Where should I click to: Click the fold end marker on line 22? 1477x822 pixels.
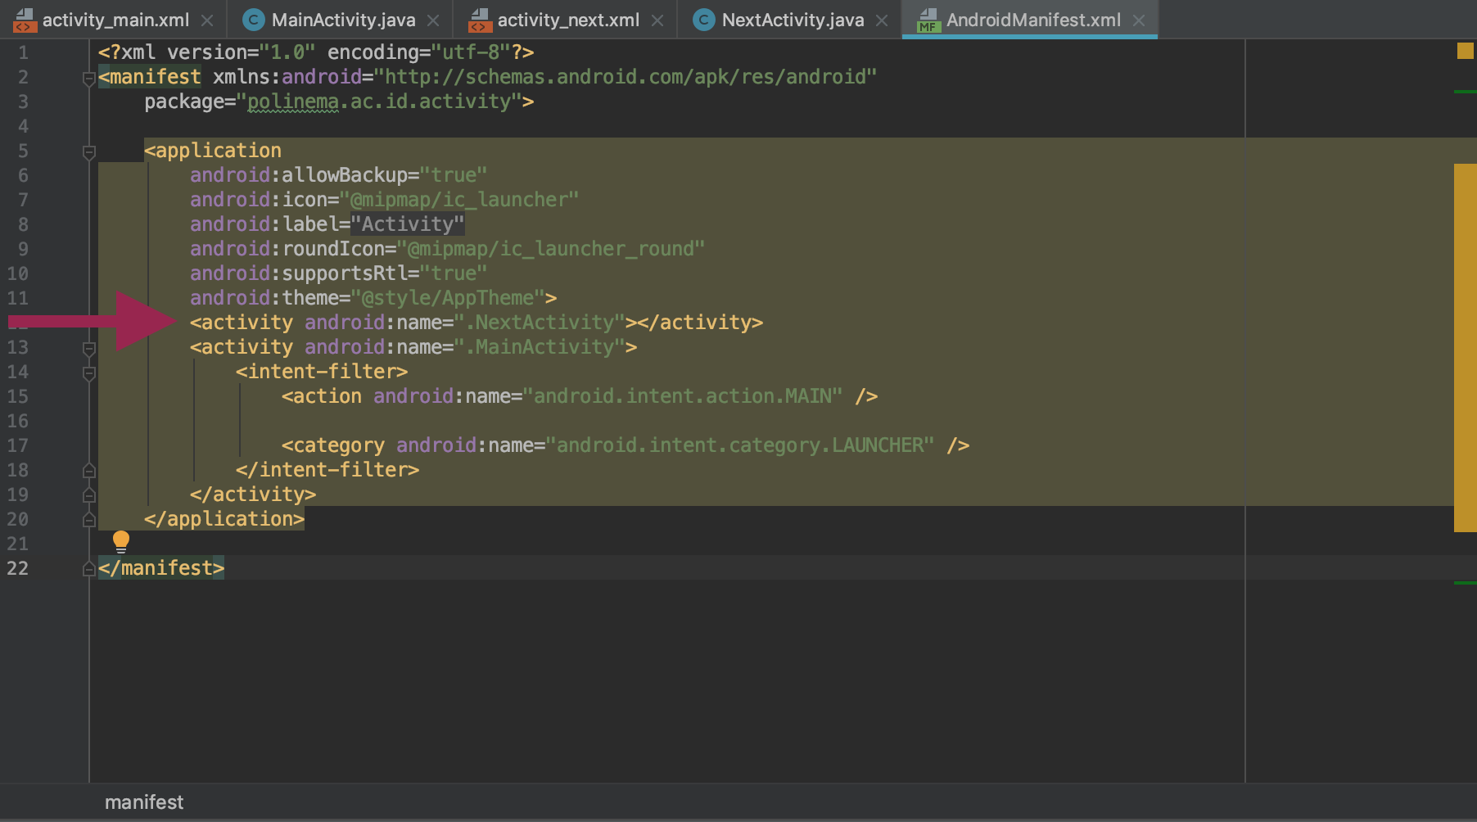pos(89,569)
